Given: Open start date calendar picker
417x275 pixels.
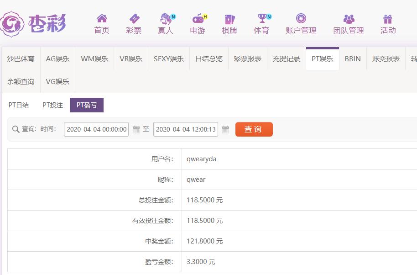Looking at the screenshot, I should click(x=136, y=129).
